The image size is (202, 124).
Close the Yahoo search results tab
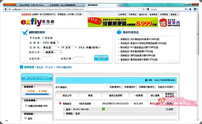(83, 5)
